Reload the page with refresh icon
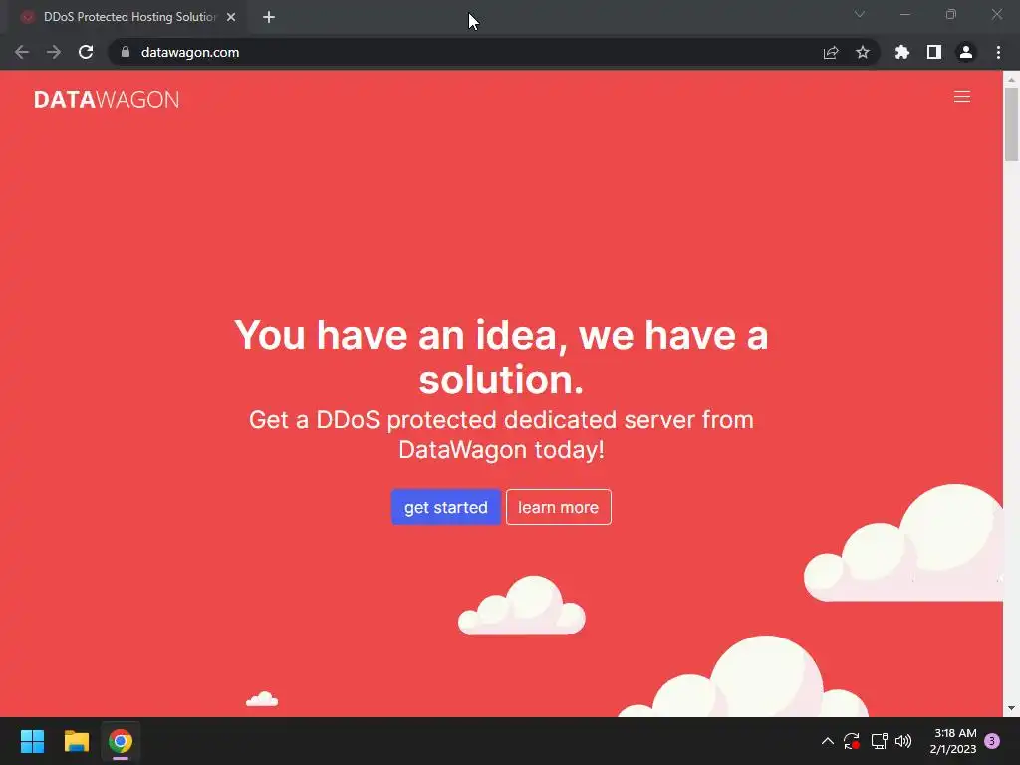The width and height of the screenshot is (1020, 765). pyautogui.click(x=86, y=52)
